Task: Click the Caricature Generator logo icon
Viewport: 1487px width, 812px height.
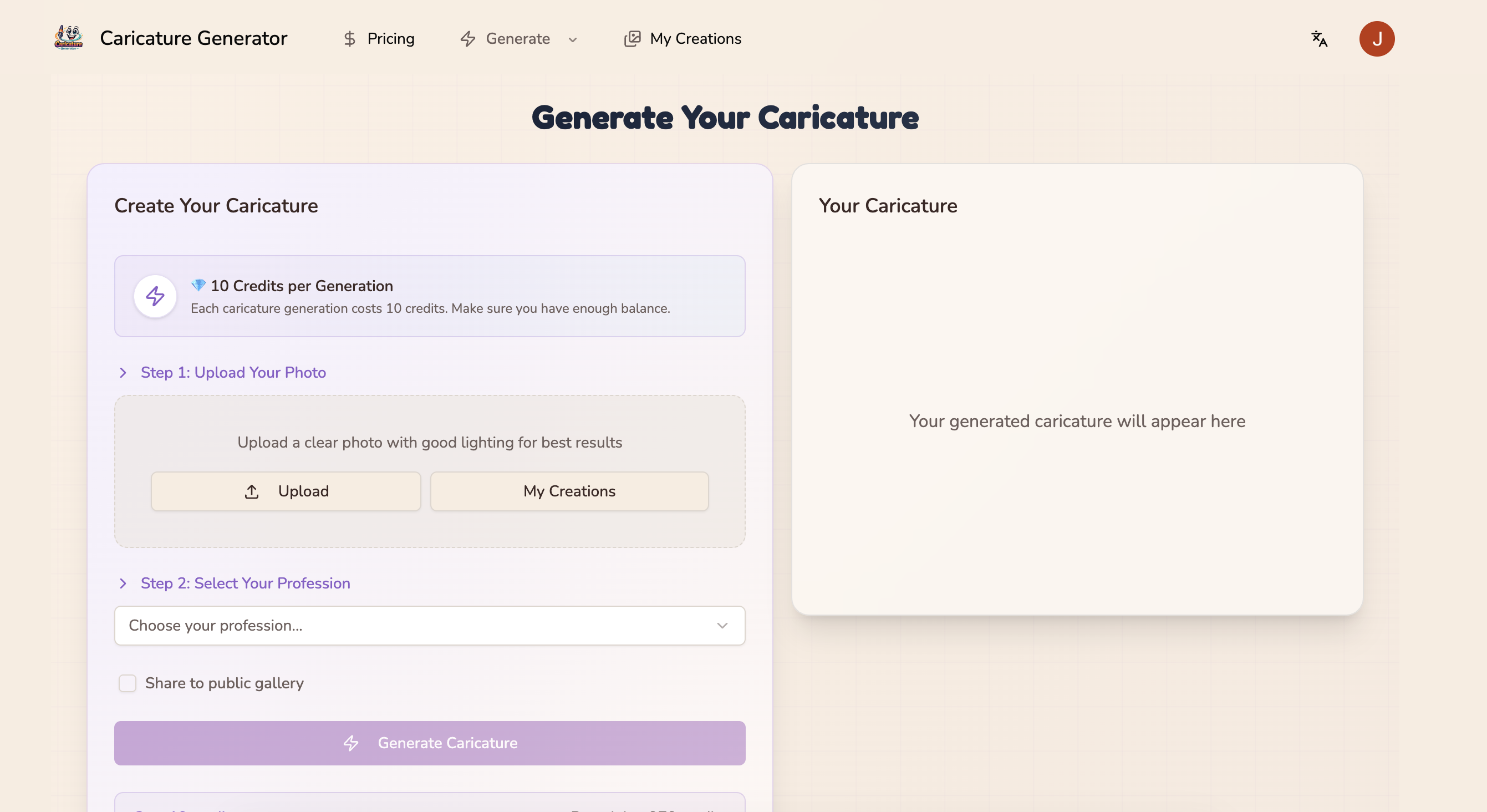Action: (x=69, y=38)
